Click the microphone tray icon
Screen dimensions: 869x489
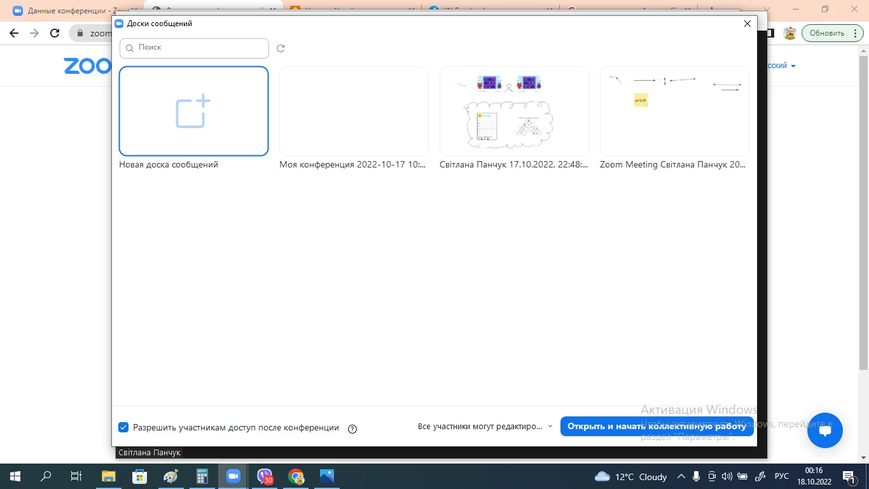click(697, 476)
